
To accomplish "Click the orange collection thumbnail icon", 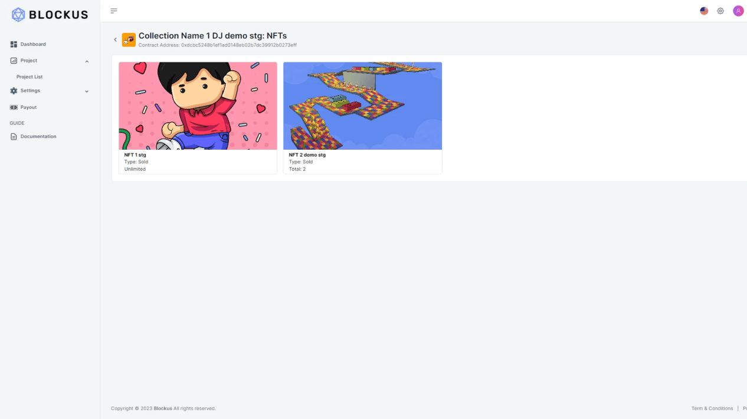I will (x=129, y=39).
